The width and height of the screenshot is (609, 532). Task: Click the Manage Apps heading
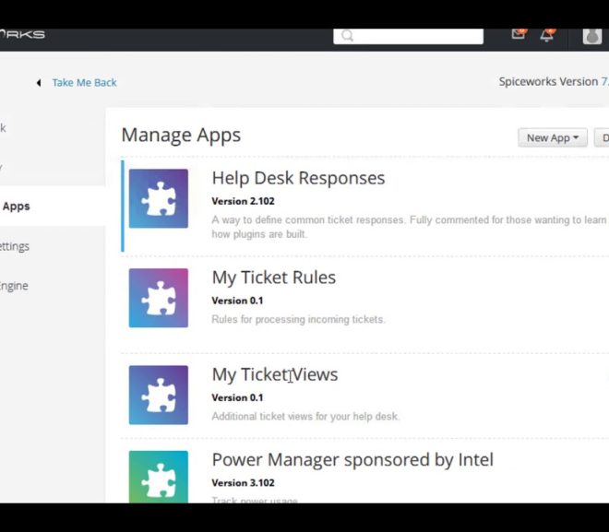[x=181, y=136]
